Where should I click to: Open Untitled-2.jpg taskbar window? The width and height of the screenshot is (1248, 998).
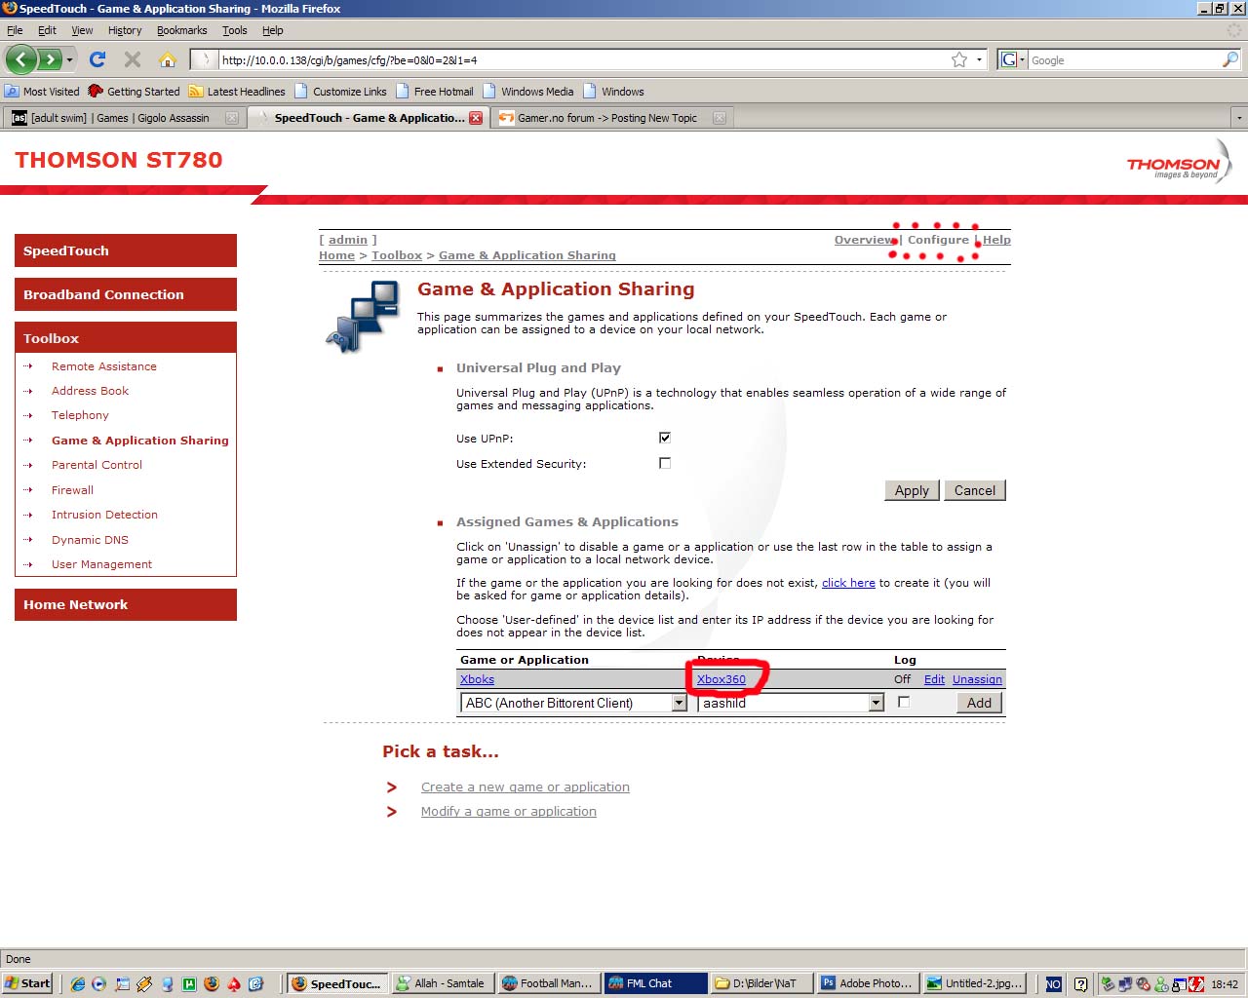point(973,983)
